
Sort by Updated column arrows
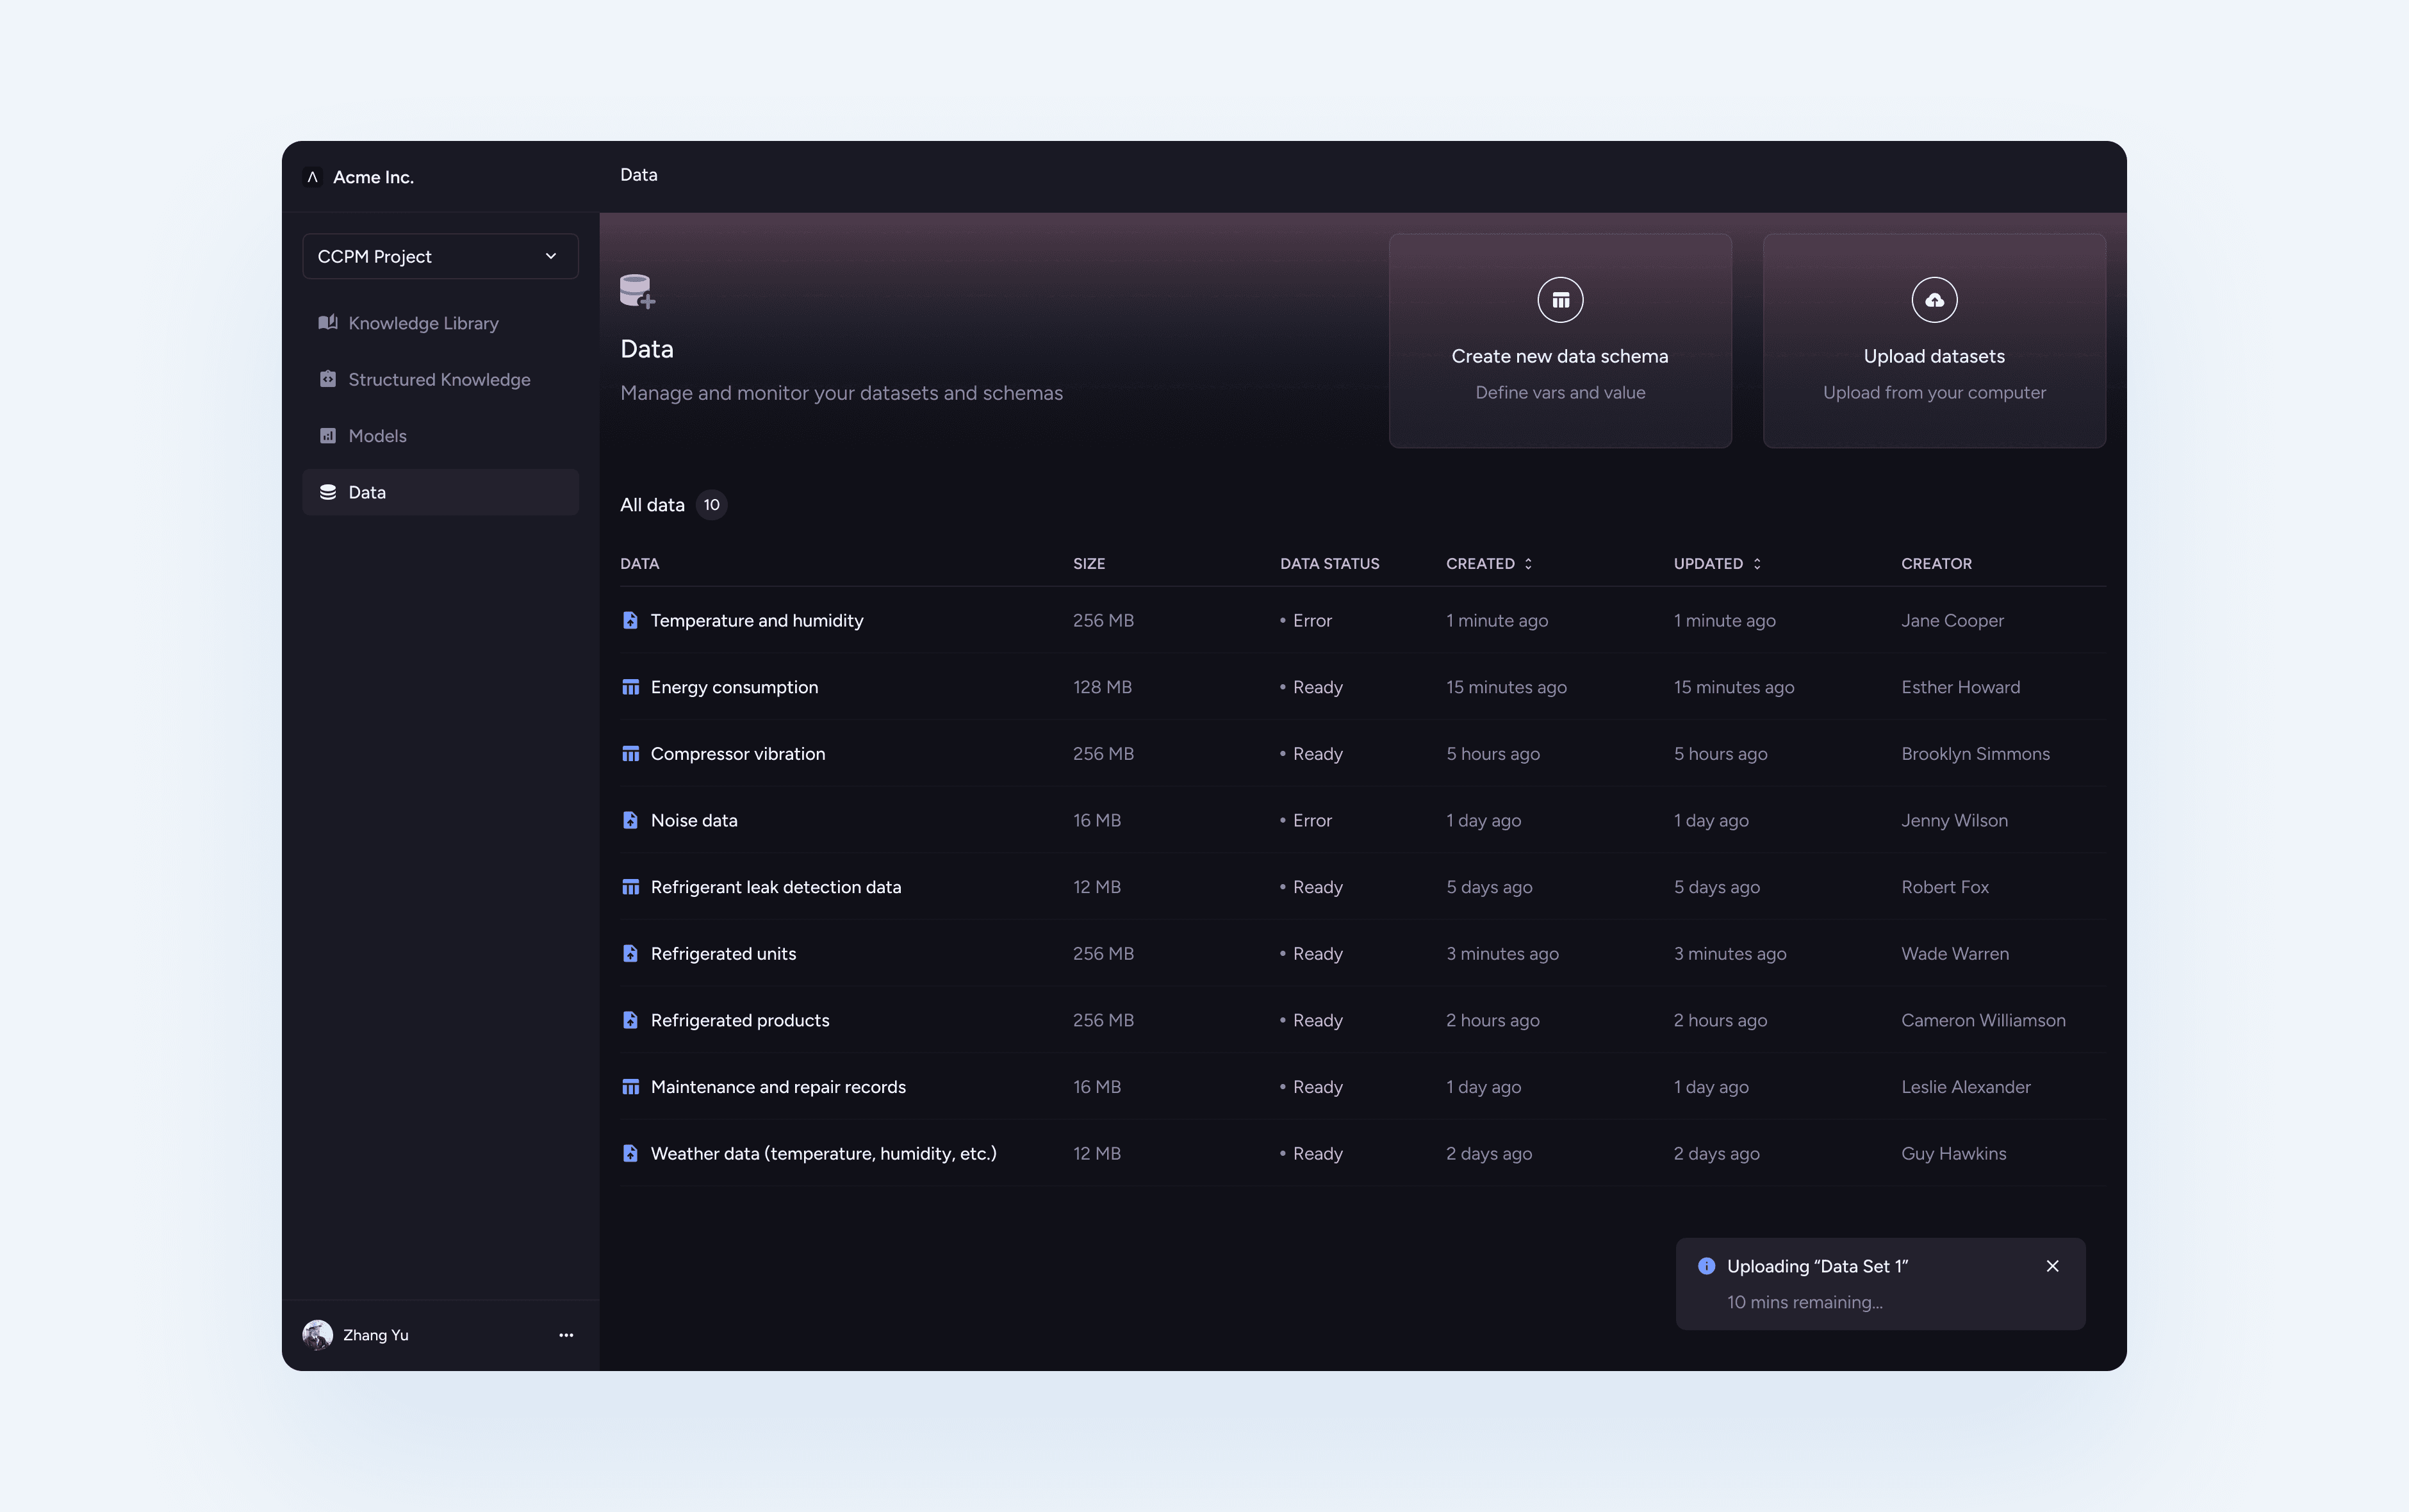click(x=1756, y=564)
